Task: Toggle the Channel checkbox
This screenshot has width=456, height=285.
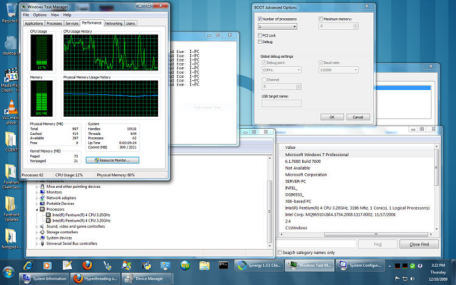Action: (x=264, y=80)
